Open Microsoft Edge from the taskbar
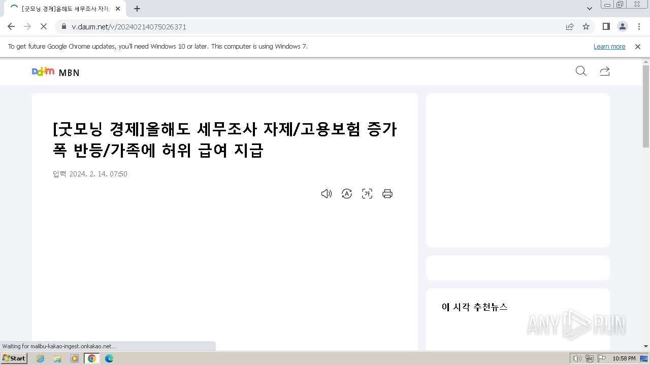 click(109, 358)
